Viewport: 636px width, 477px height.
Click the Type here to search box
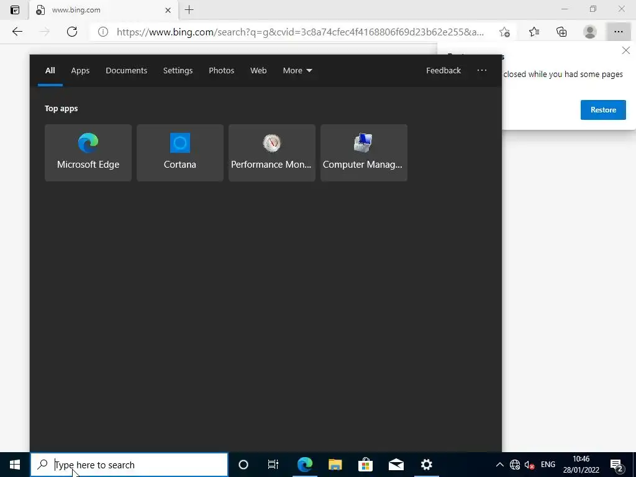click(129, 465)
